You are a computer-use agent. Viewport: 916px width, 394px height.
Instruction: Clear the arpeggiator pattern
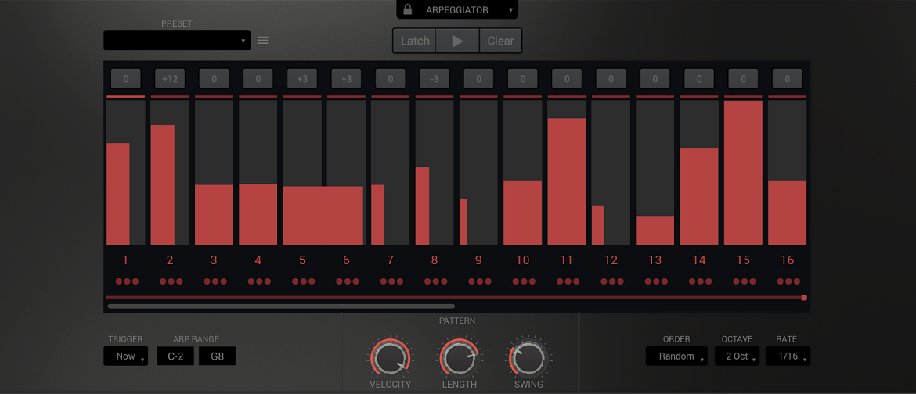pos(500,41)
